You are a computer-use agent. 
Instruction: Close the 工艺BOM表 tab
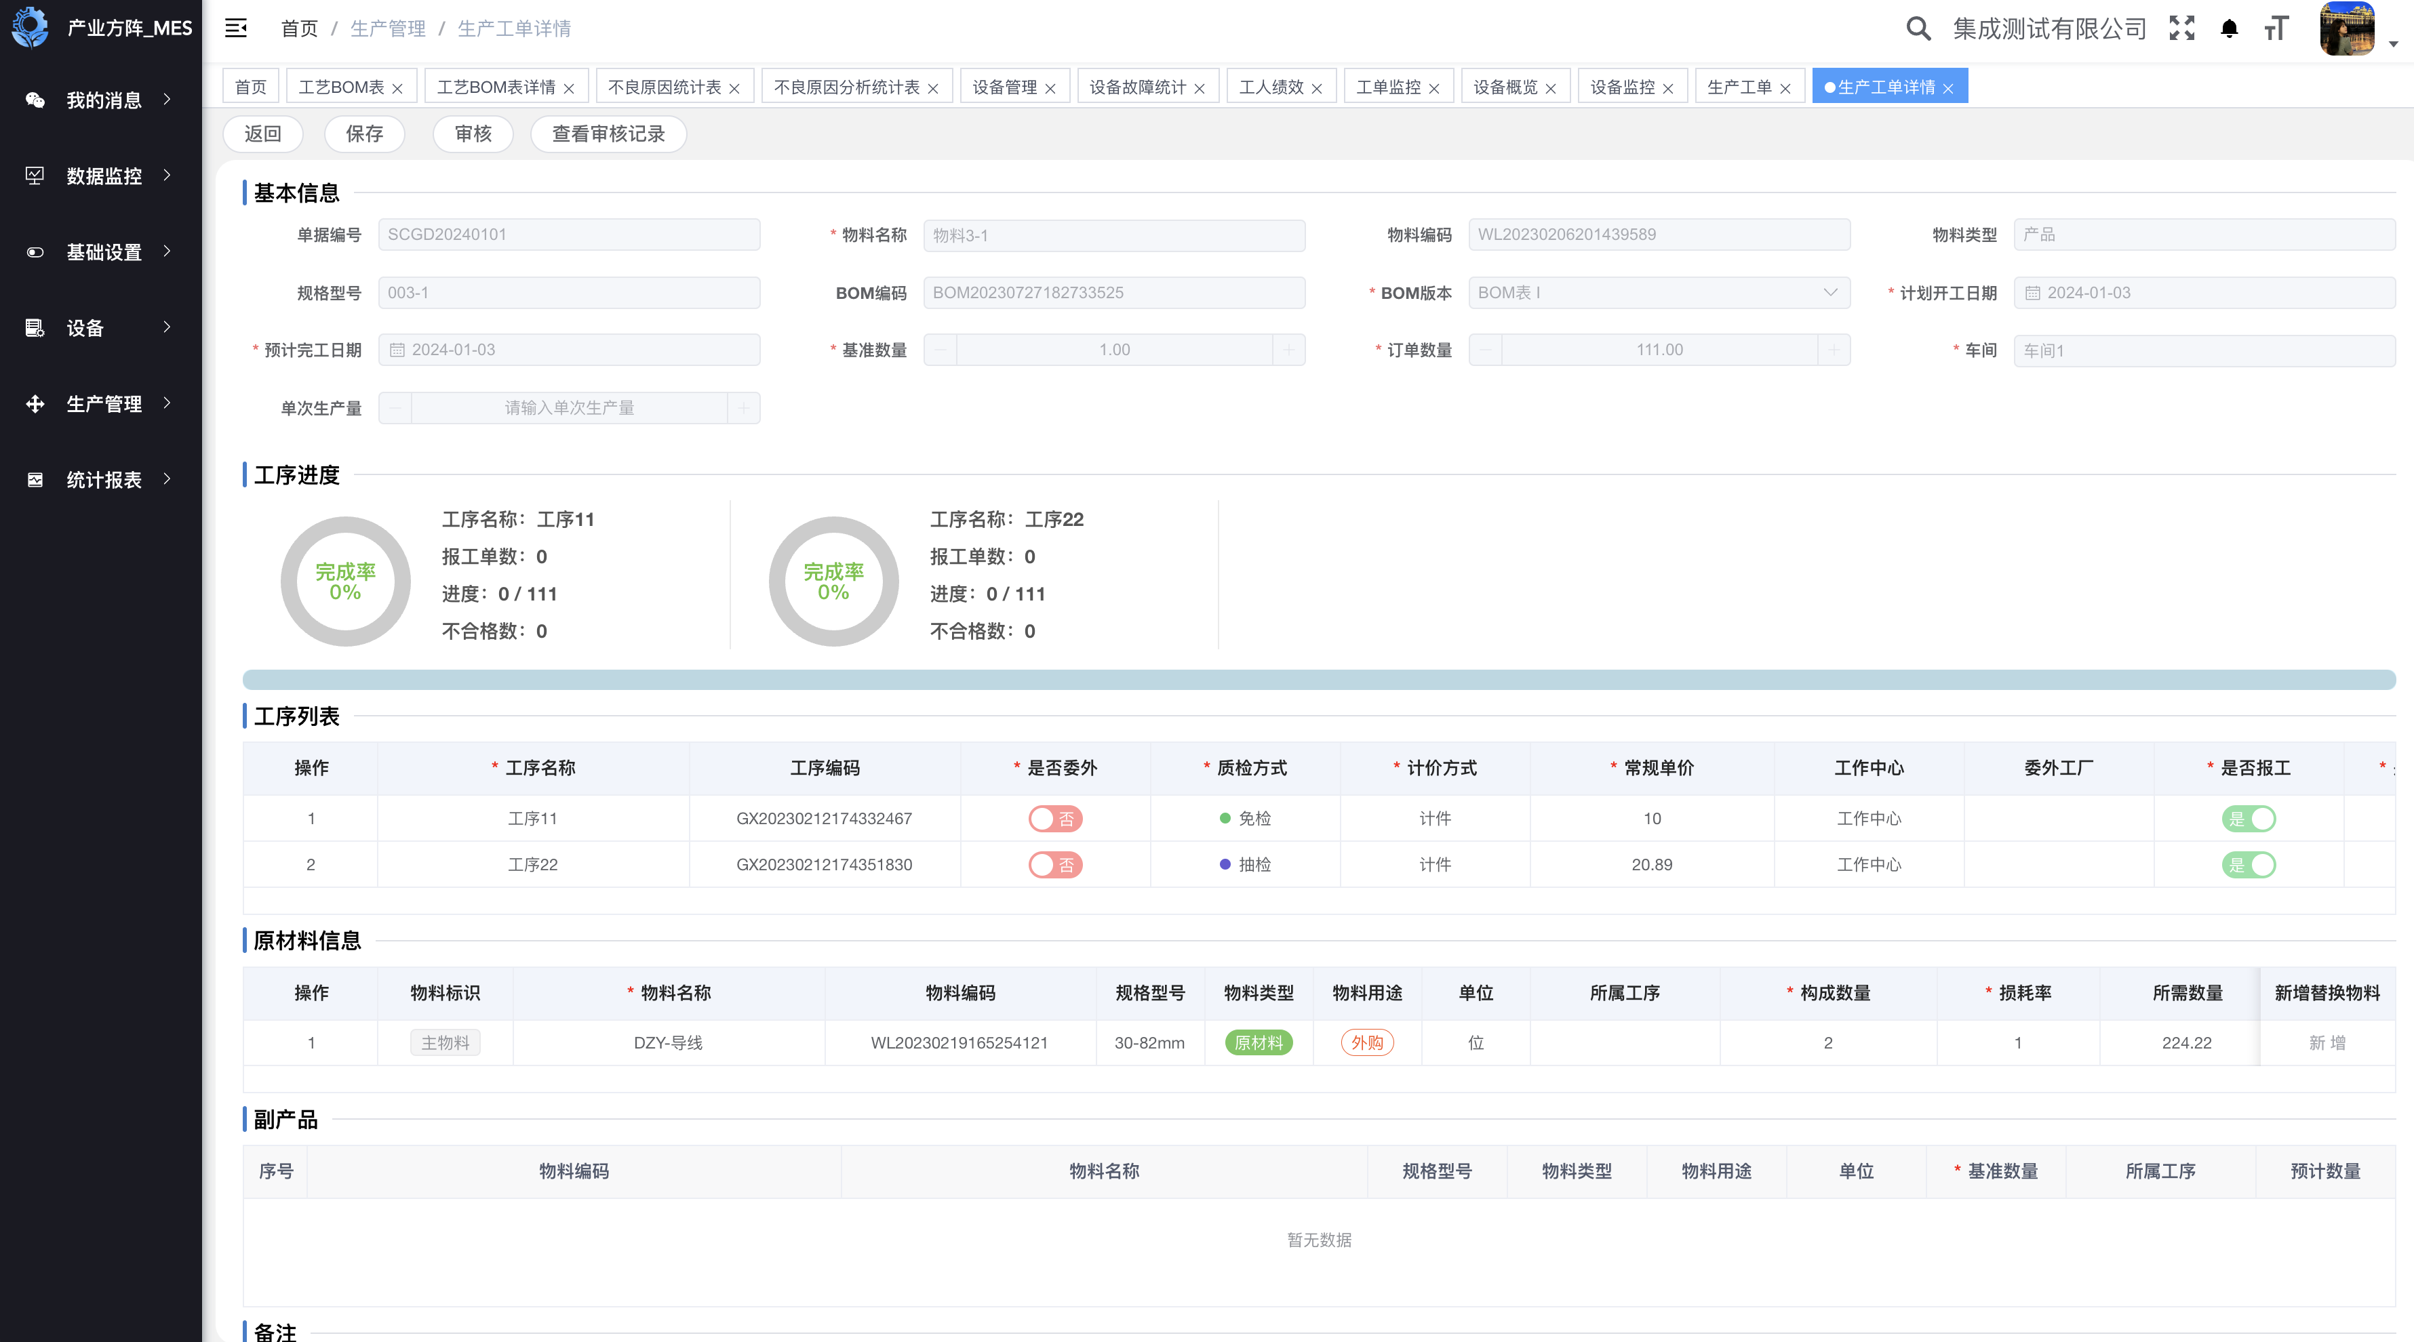(397, 88)
